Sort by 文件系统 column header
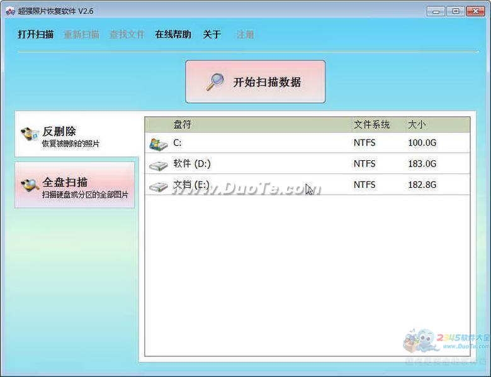491x377 pixels. coord(371,124)
